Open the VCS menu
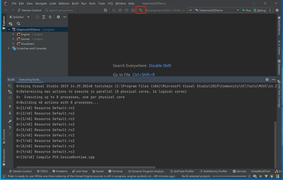Viewport: 283px width, 180px height. [x=110, y=4]
